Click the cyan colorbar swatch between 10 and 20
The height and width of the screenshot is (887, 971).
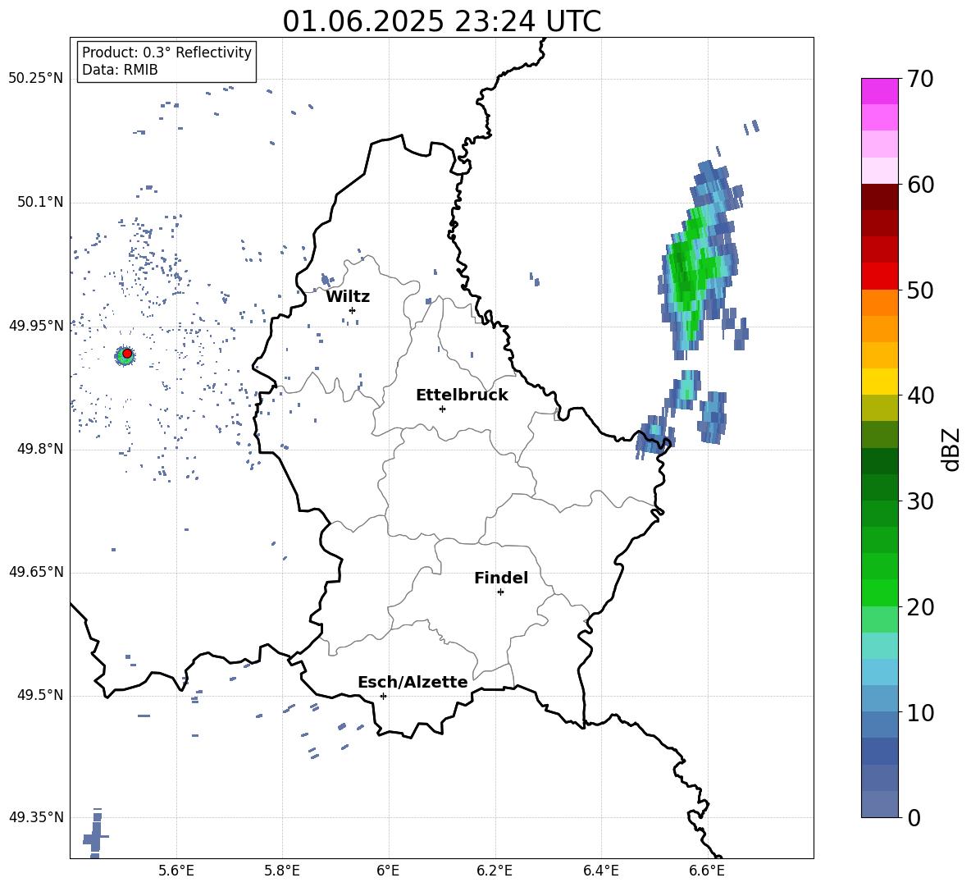[x=879, y=646]
